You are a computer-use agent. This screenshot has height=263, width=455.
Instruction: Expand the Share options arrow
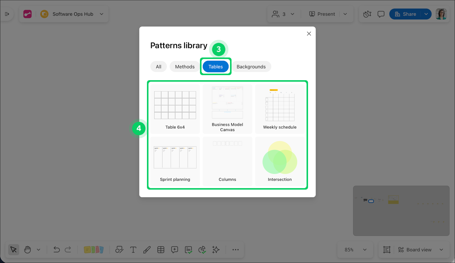(x=426, y=14)
